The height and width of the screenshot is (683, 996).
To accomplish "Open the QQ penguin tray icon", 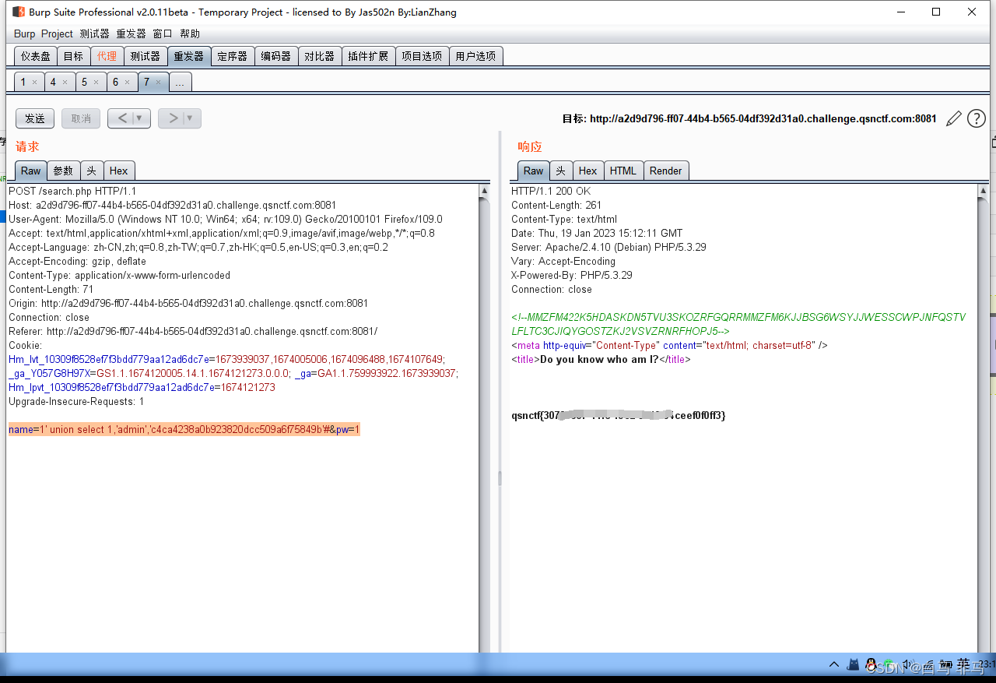I will point(872,664).
